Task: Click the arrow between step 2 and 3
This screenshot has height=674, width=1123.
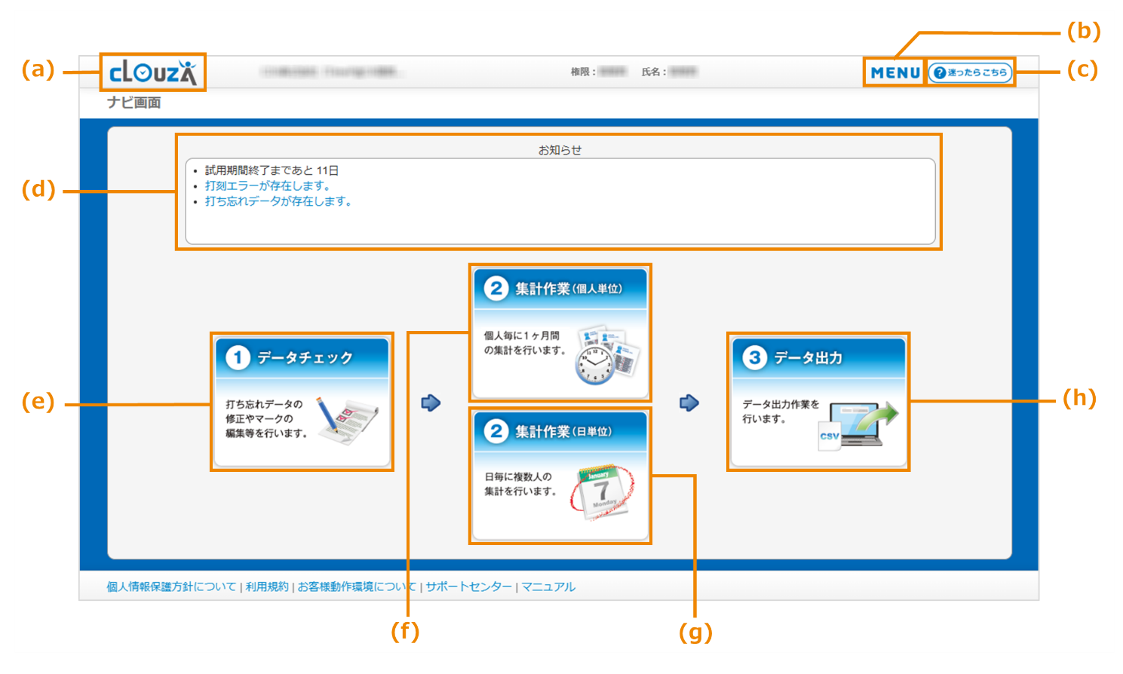Action: [x=689, y=401]
